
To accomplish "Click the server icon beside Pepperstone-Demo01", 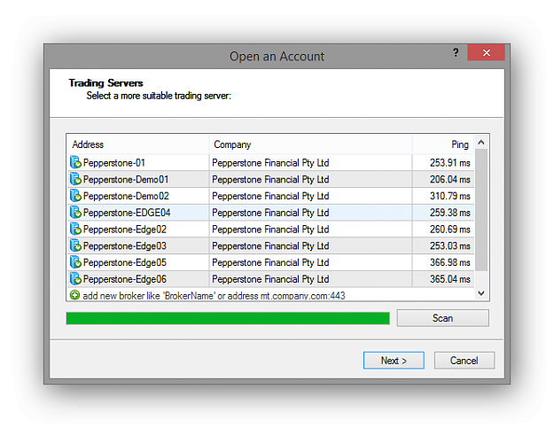I will pos(75,179).
